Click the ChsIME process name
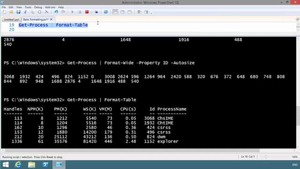This screenshot has height=169, width=300. tap(165, 118)
